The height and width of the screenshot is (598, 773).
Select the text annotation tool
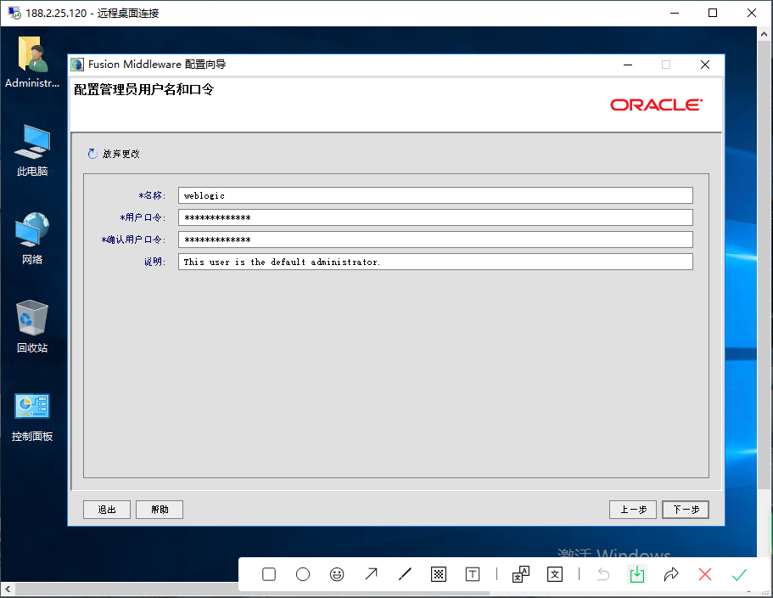[473, 574]
